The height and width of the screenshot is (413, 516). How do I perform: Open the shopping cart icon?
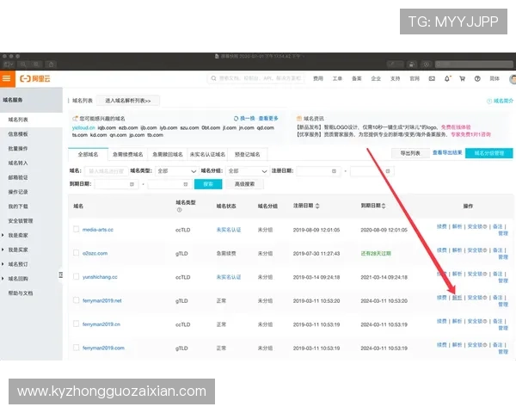[x=462, y=78]
